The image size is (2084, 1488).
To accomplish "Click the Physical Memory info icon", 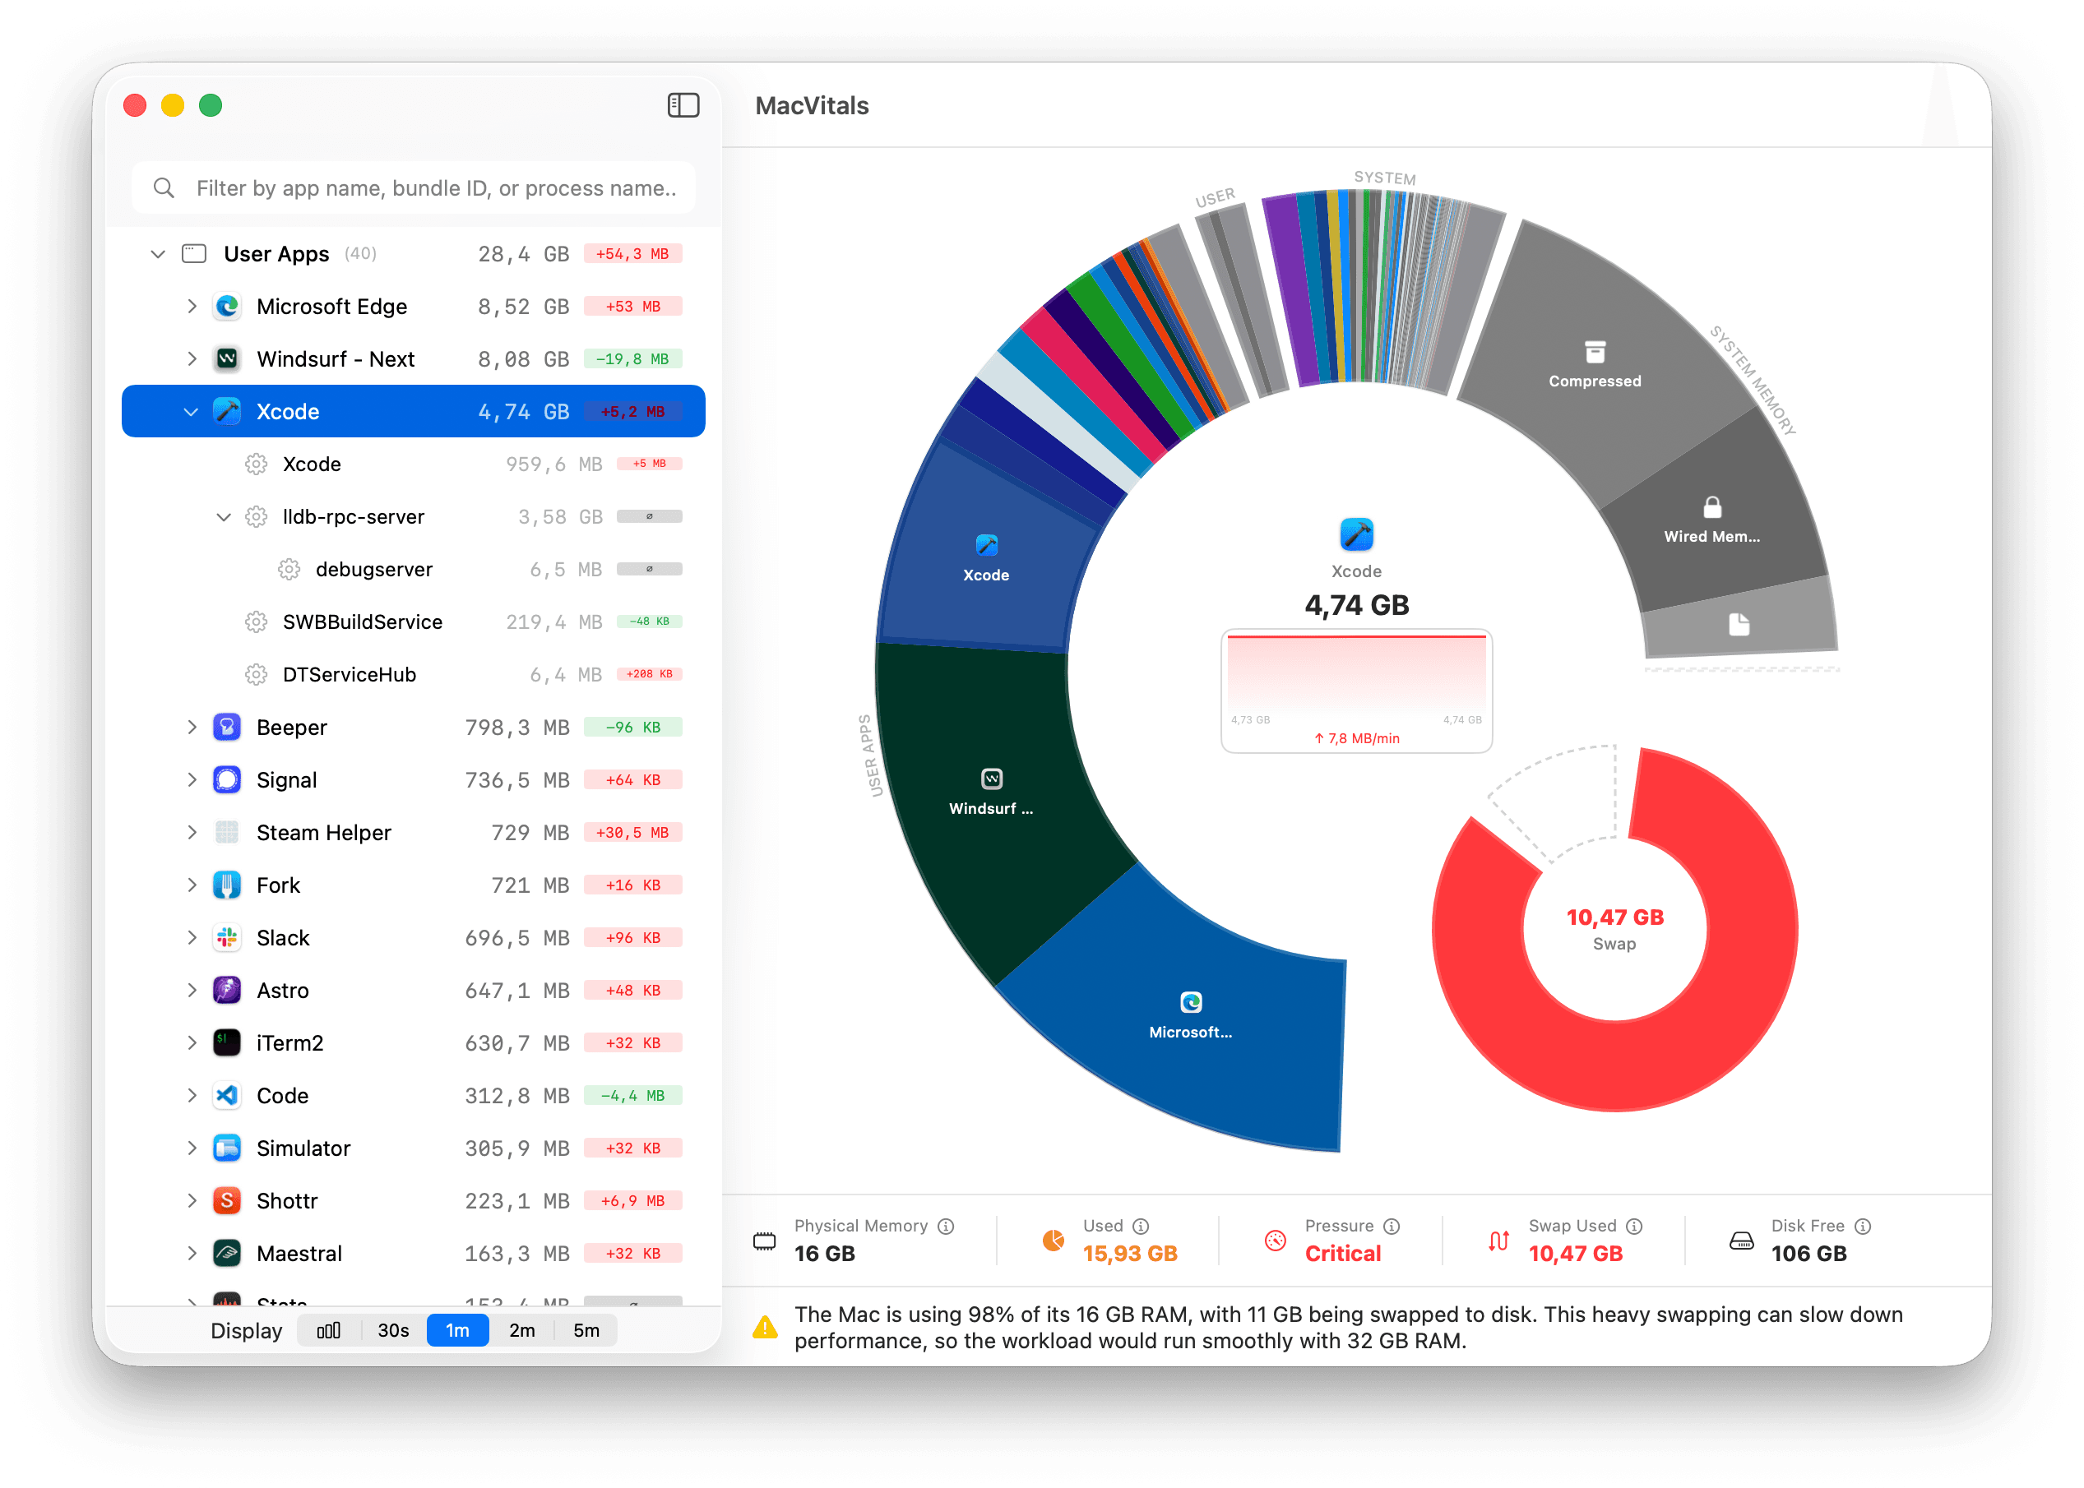I will point(946,1226).
